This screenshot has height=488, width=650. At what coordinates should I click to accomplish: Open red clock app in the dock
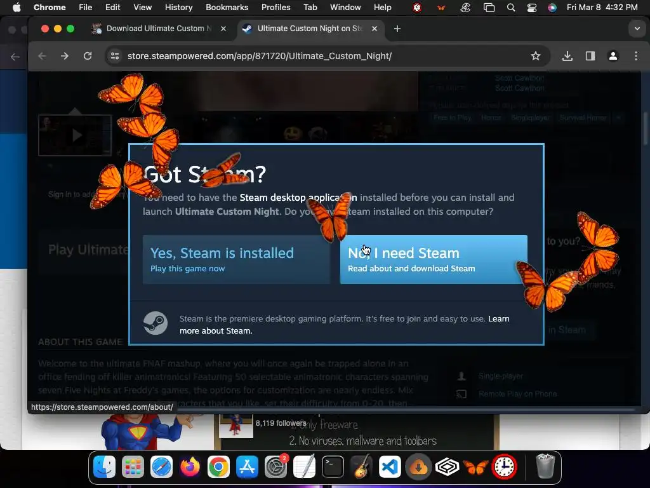pyautogui.click(x=504, y=467)
